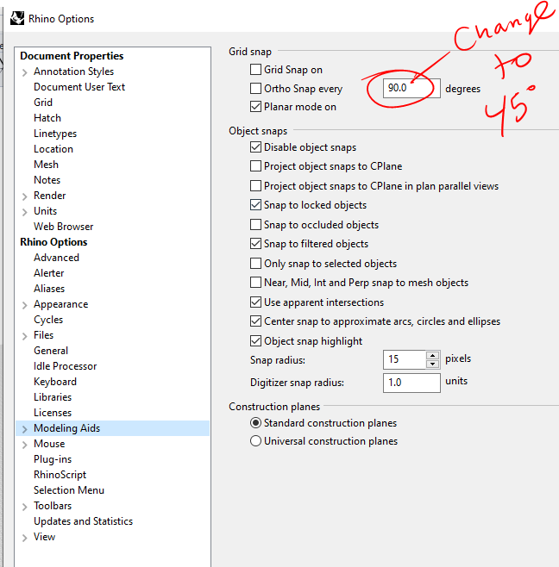The height and width of the screenshot is (567, 559).
Task: Open the Aliases page
Action: (x=49, y=289)
